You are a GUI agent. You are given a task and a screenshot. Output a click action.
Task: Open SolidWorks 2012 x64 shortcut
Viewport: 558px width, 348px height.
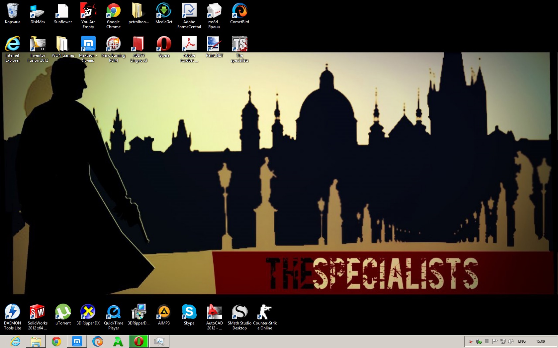38,317
